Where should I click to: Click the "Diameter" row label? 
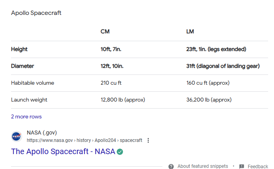click(x=22, y=66)
